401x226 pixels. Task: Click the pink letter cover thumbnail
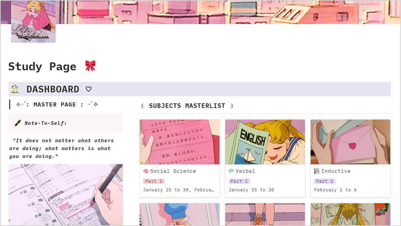pos(180,142)
